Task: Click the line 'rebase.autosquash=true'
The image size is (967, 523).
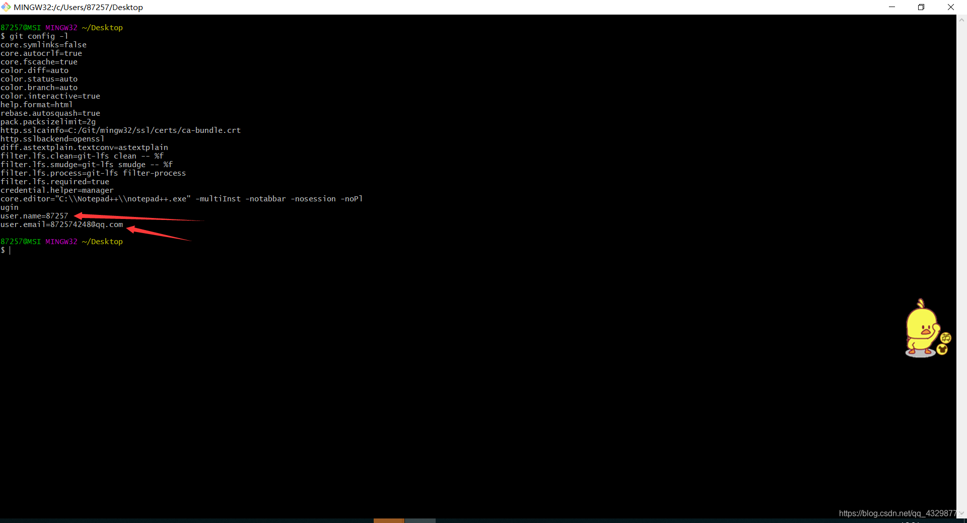Action: 50,113
